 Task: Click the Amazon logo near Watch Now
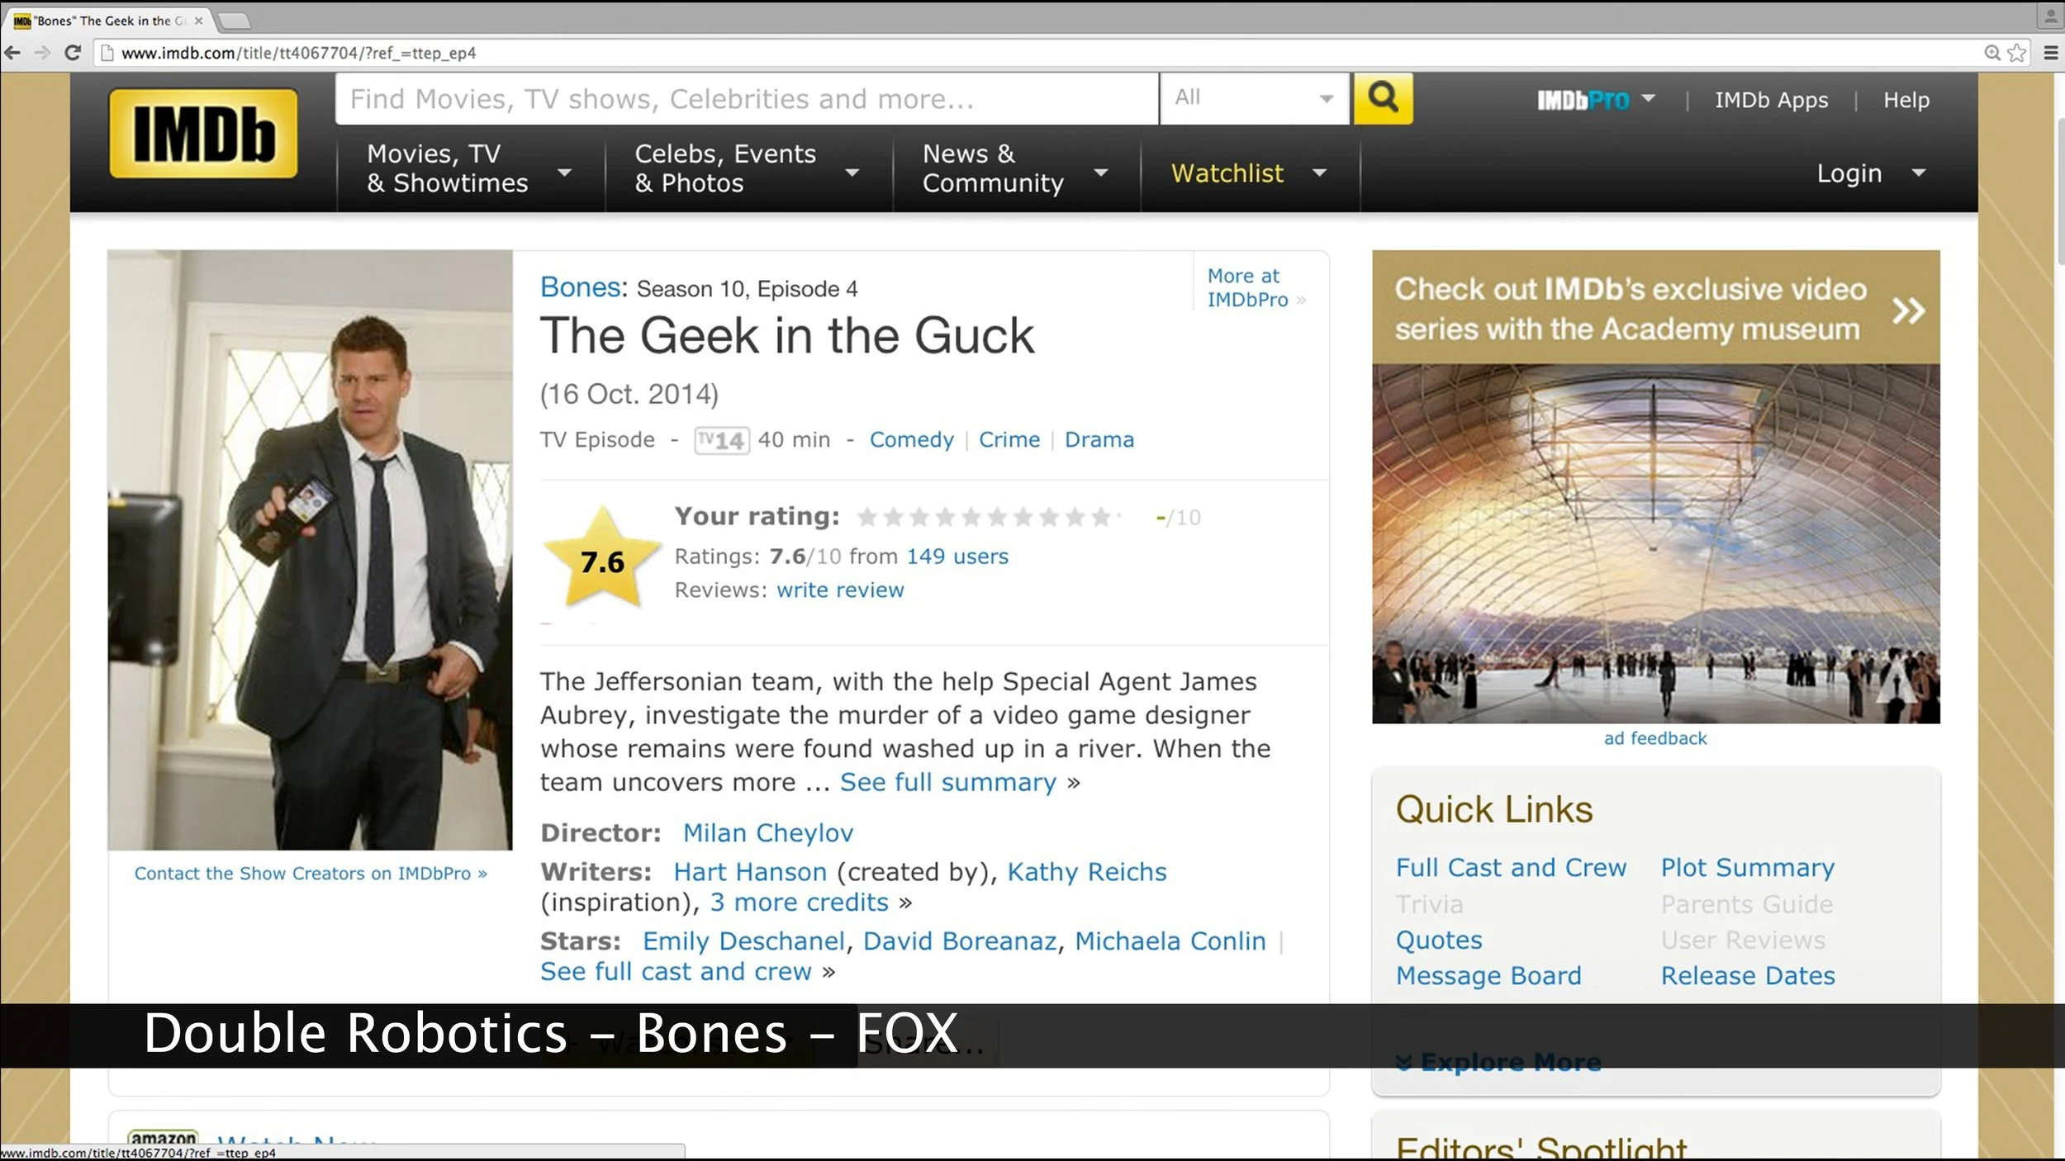coord(164,1135)
